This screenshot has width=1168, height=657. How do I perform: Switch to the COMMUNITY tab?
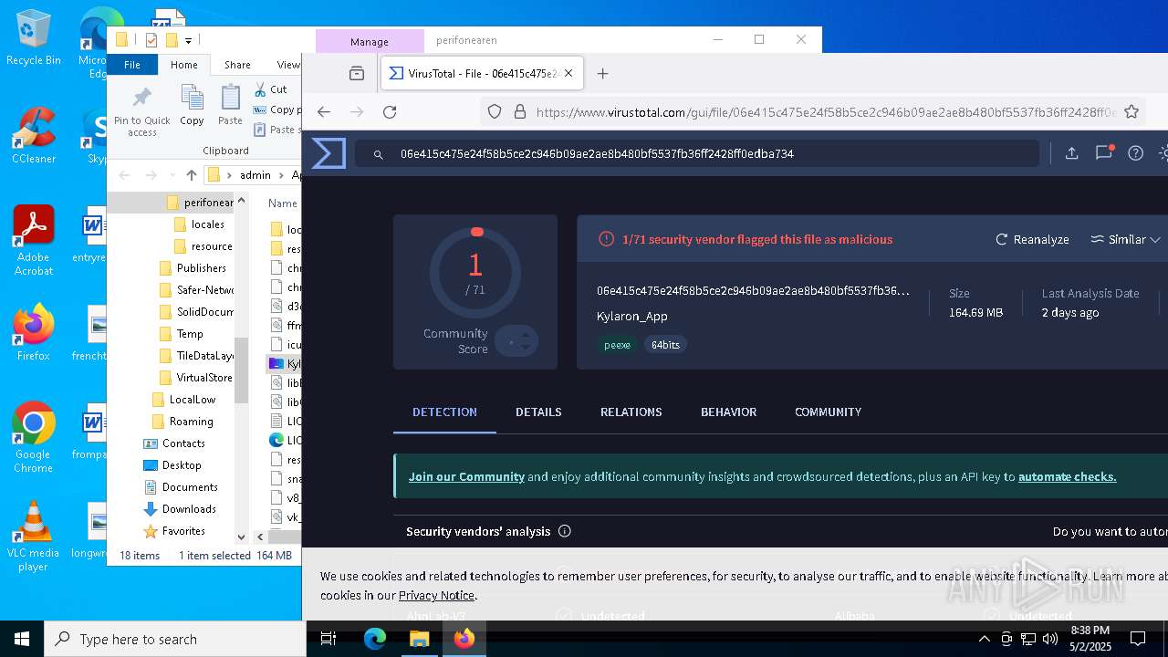click(x=828, y=412)
